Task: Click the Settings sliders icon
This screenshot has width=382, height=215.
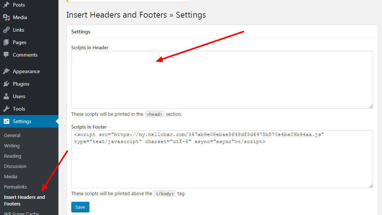Action: (x=6, y=121)
